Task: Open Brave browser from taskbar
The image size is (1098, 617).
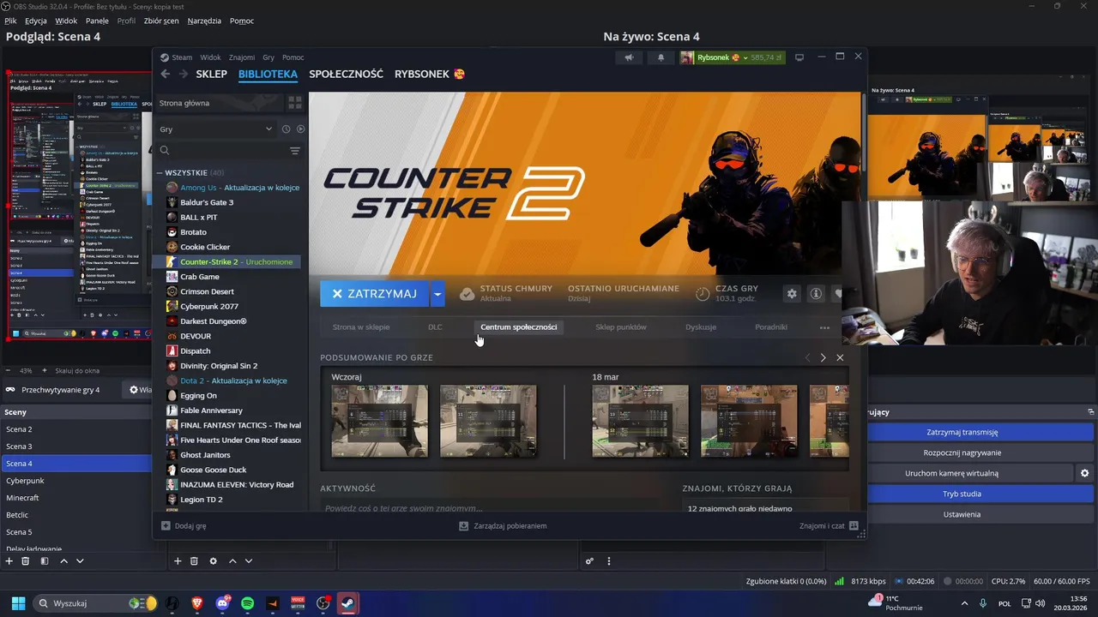Action: (x=197, y=603)
